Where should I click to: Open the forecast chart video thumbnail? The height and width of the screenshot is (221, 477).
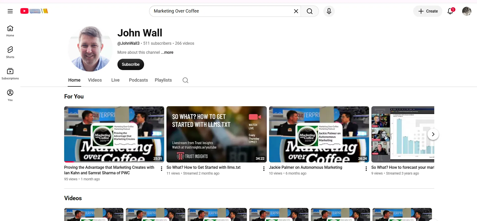point(403,134)
